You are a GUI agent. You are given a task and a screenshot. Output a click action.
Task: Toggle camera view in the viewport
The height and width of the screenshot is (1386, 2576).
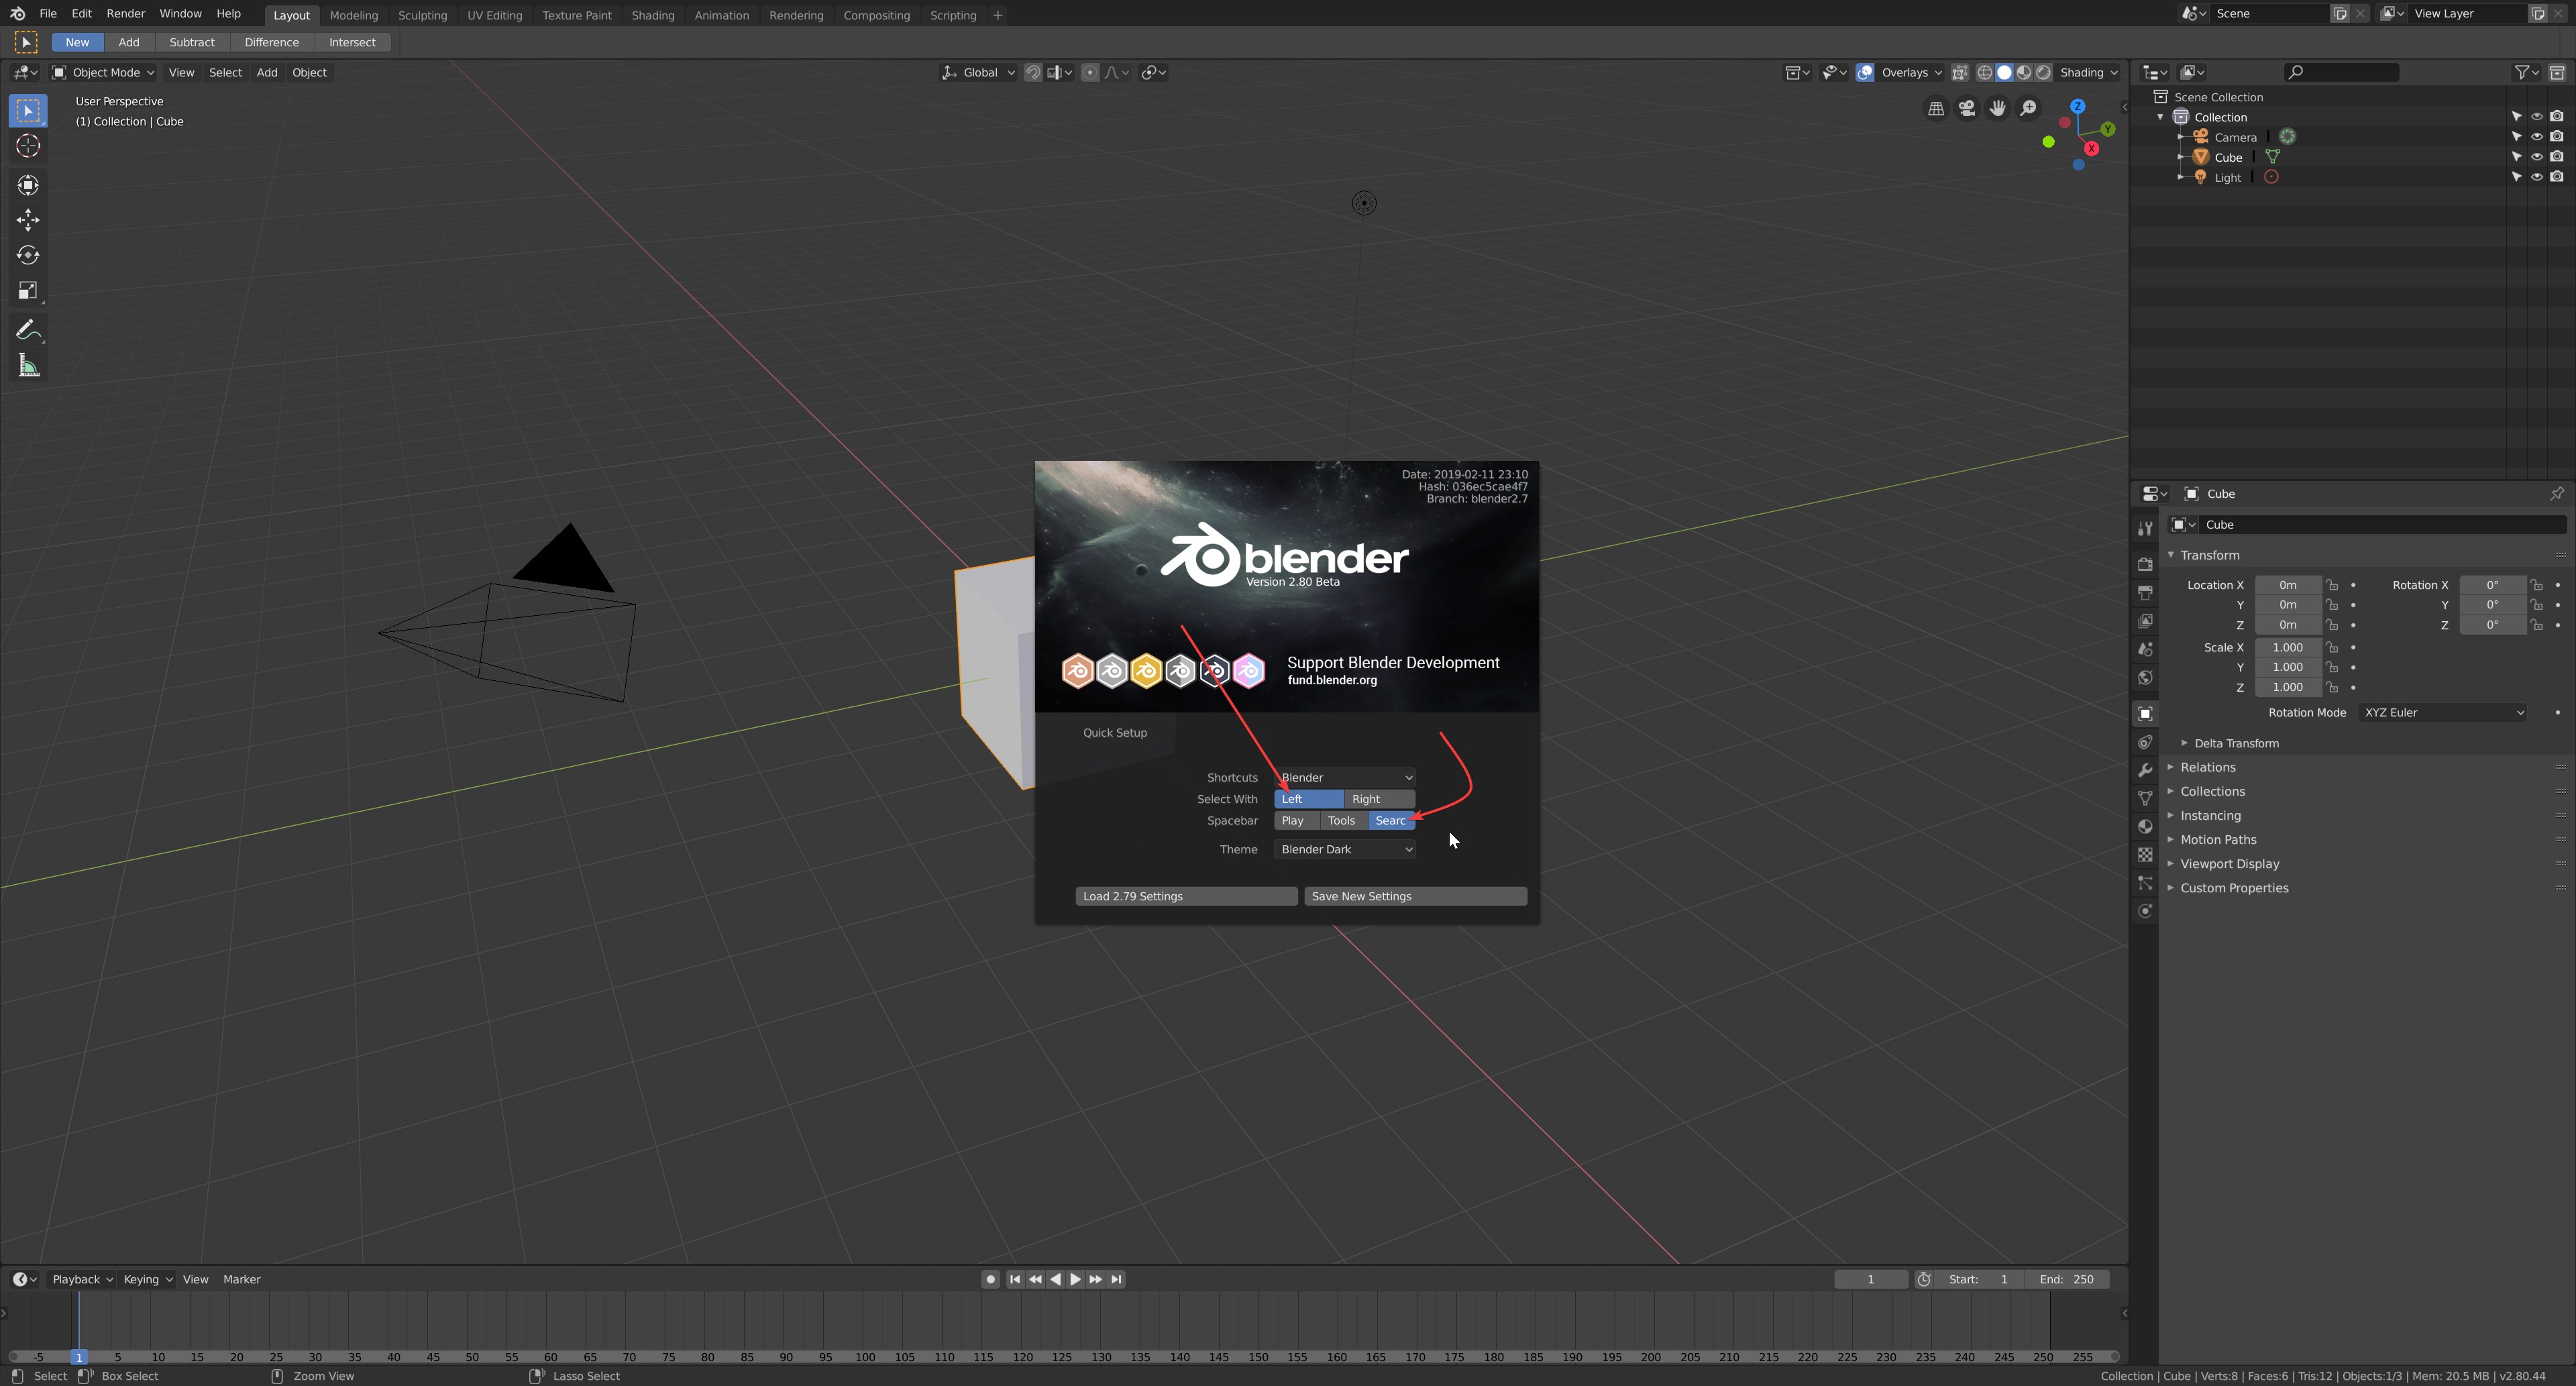click(1967, 108)
